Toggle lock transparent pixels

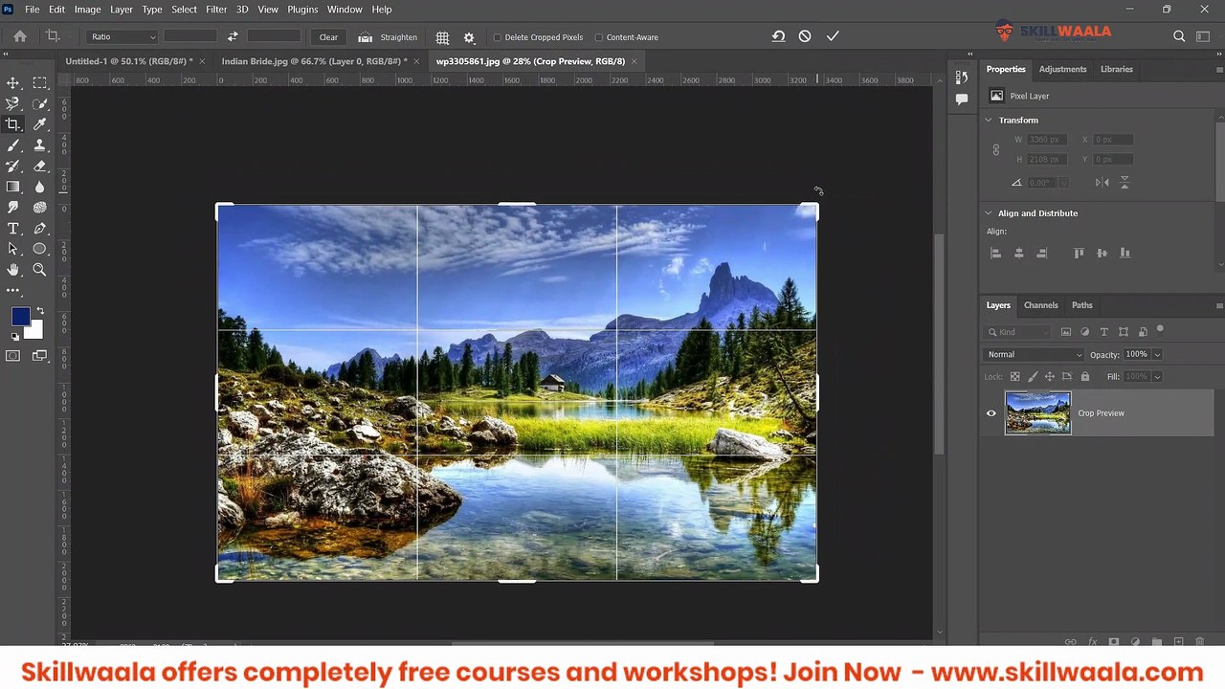(x=1015, y=377)
